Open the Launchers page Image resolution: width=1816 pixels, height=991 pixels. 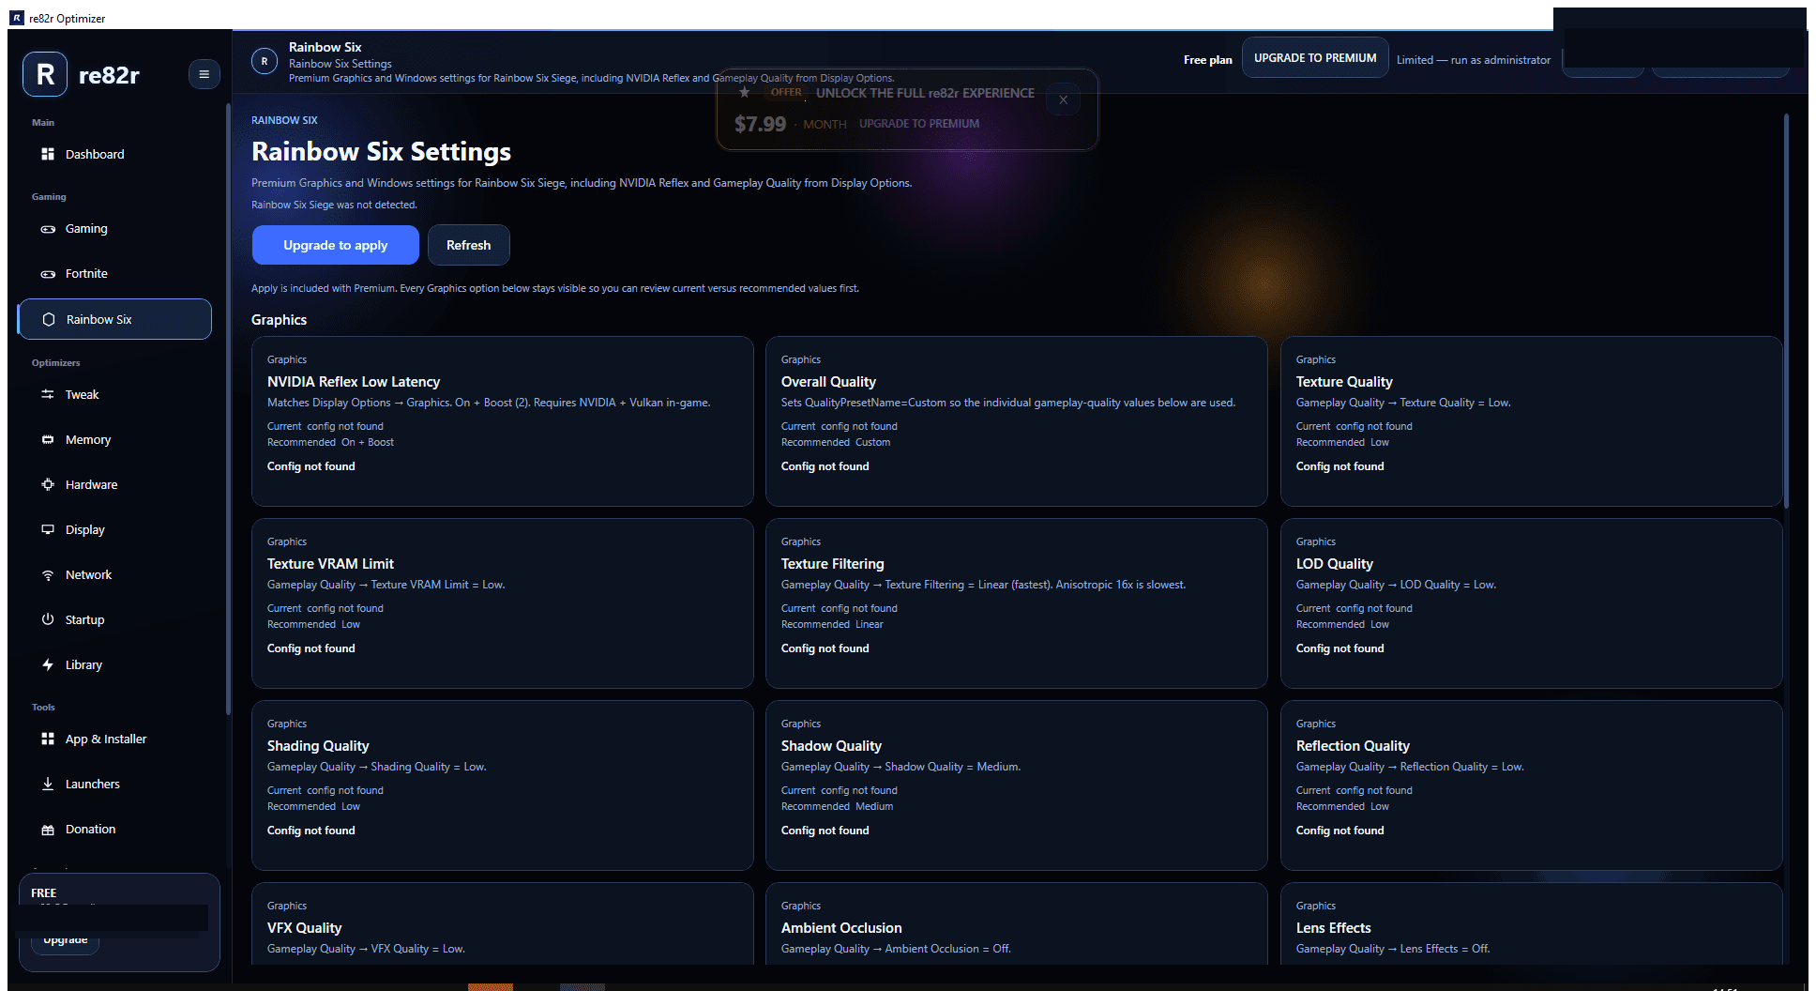click(x=114, y=784)
